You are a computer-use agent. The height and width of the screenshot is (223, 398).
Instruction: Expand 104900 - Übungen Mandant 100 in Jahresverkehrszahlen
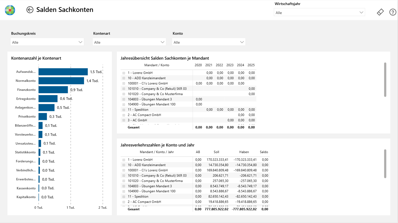(x=124, y=191)
